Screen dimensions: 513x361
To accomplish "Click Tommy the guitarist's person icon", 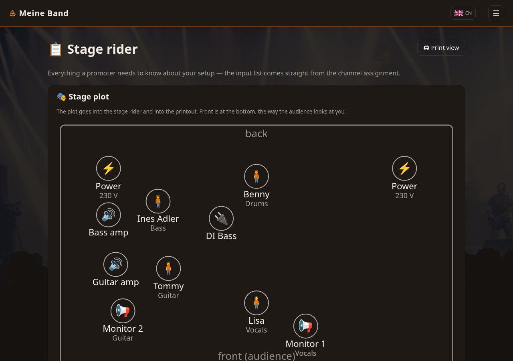I will [168, 268].
